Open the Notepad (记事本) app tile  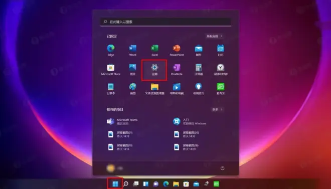pyautogui.click(x=111, y=89)
